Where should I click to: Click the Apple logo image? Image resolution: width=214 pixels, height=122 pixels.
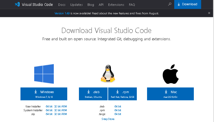[171, 74]
